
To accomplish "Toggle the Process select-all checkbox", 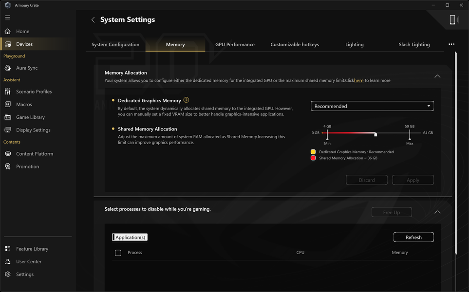I will pos(118,253).
